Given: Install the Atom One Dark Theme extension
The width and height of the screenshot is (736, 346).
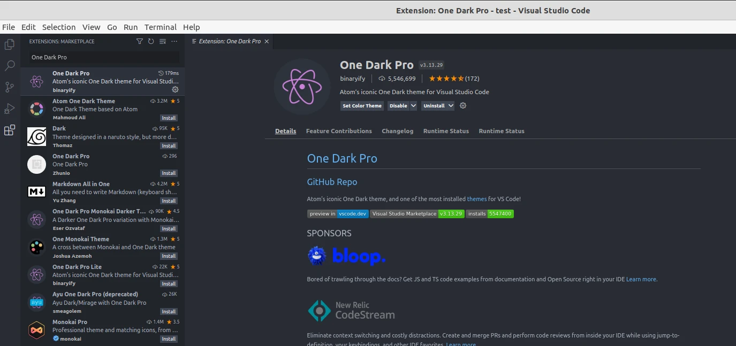Looking at the screenshot, I should click(169, 118).
